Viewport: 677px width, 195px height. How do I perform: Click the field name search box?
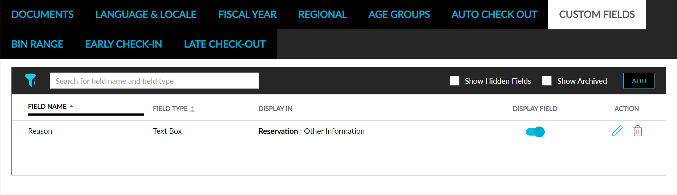click(x=154, y=81)
